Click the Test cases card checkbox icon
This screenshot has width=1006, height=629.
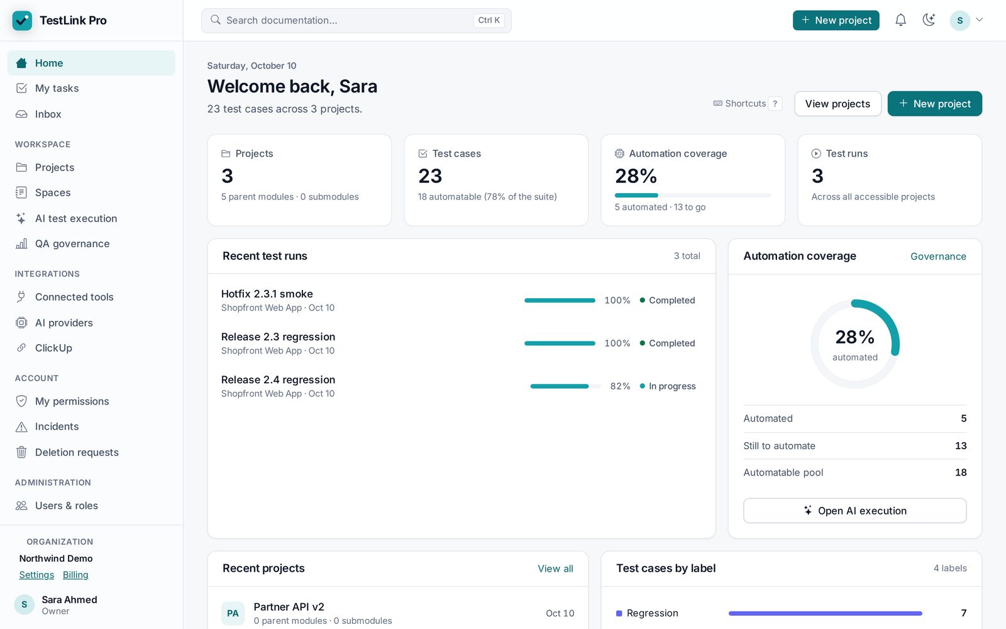tap(423, 153)
